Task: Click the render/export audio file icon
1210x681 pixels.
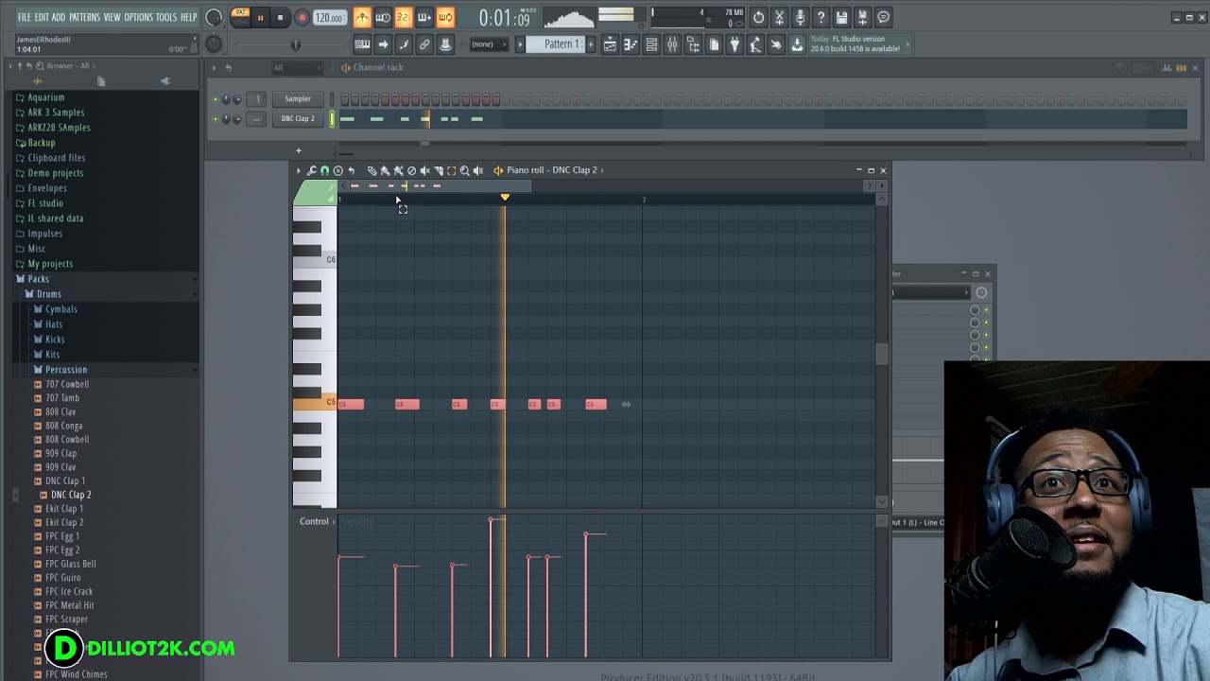Action: pos(862,17)
